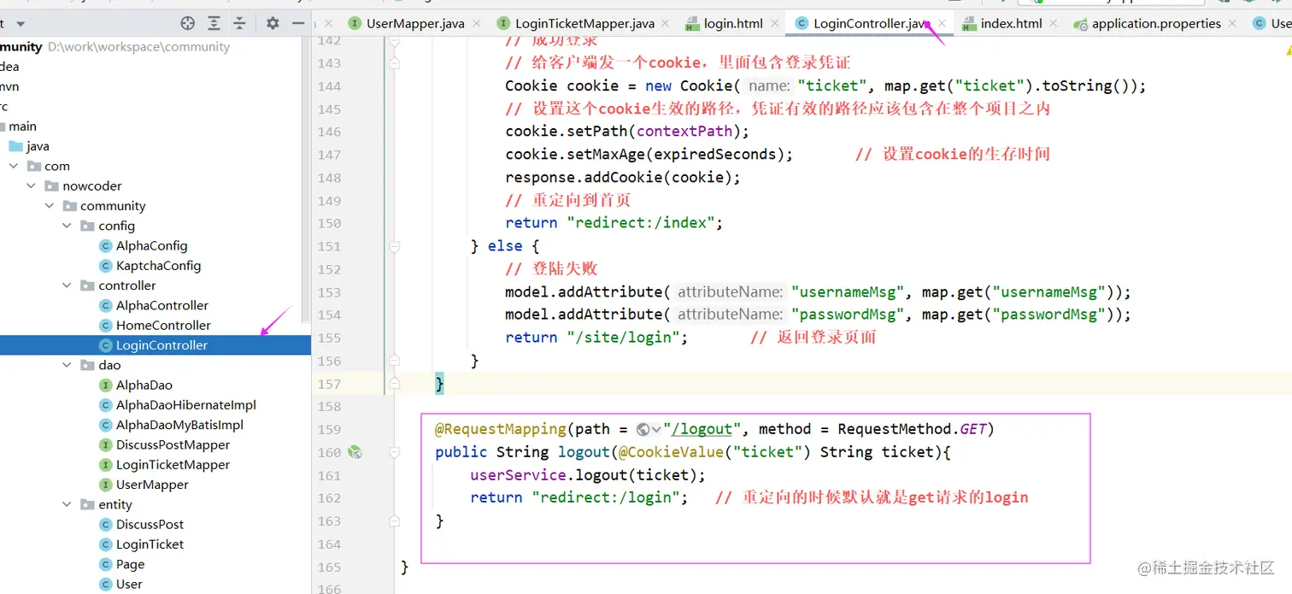Collapse the dao package node
1292x594 pixels.
[68, 365]
